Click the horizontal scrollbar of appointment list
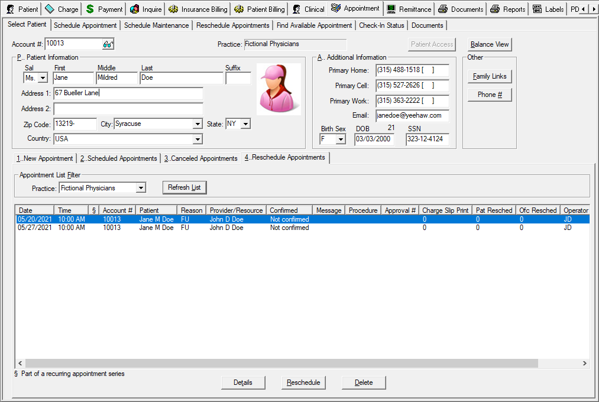 (281, 363)
